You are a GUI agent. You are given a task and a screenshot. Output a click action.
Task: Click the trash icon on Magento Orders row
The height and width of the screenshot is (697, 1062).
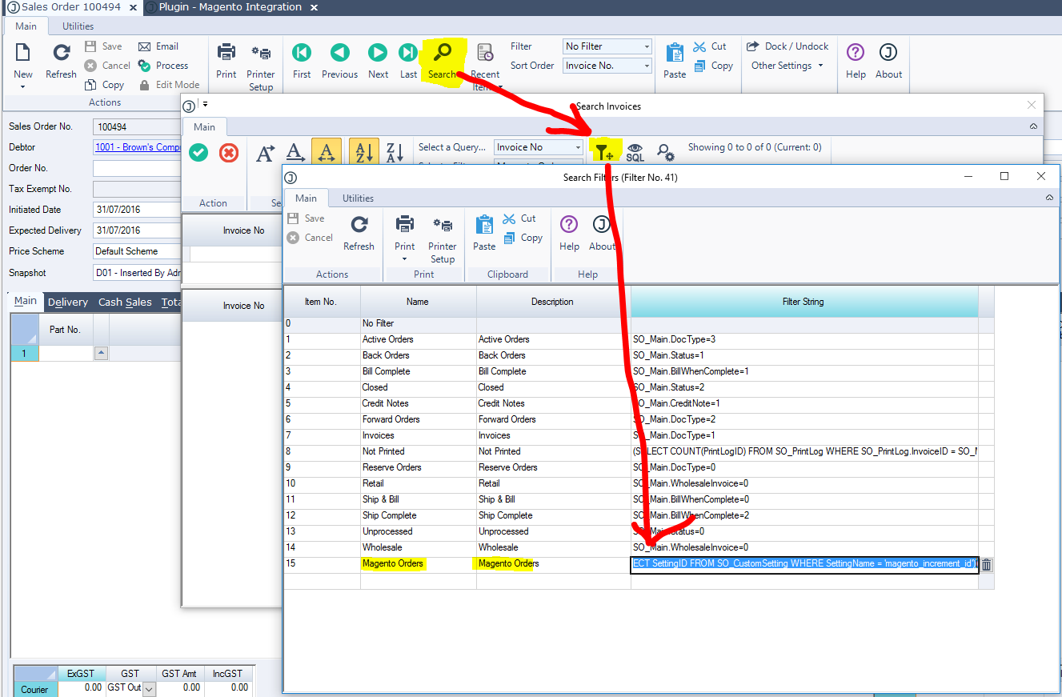click(986, 565)
